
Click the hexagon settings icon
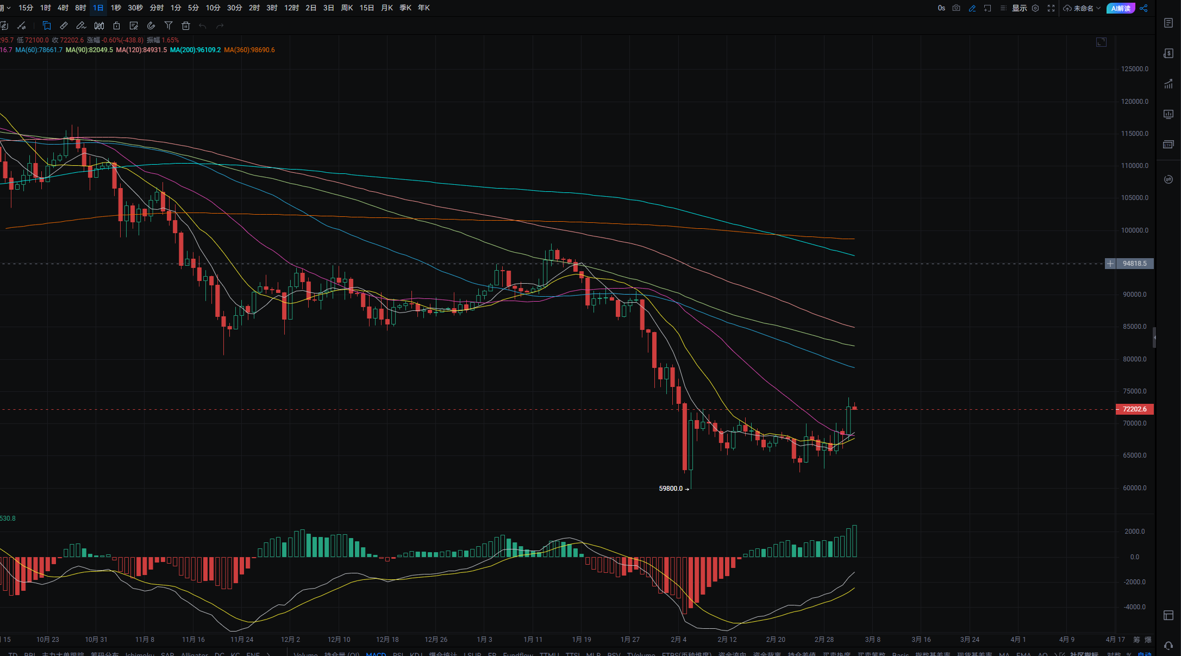(1035, 8)
